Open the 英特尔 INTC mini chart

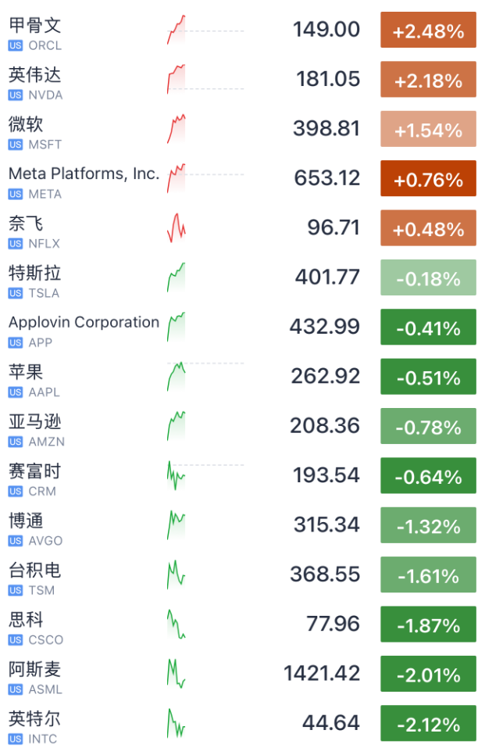coord(175,723)
